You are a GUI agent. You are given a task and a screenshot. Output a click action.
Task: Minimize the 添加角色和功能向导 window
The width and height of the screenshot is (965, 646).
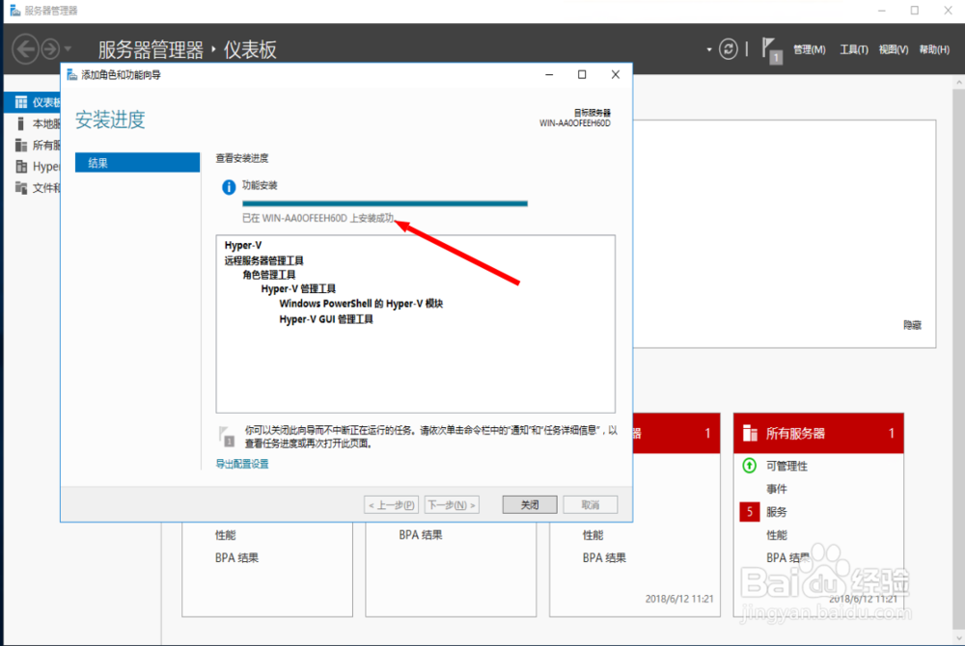click(x=549, y=74)
